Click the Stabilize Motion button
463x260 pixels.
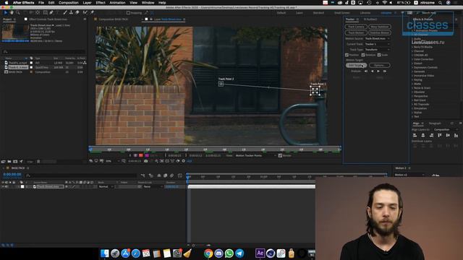click(x=380, y=32)
